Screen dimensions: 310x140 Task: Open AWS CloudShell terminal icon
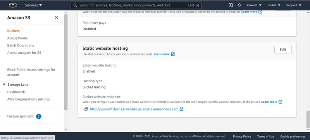[x=231, y=5]
